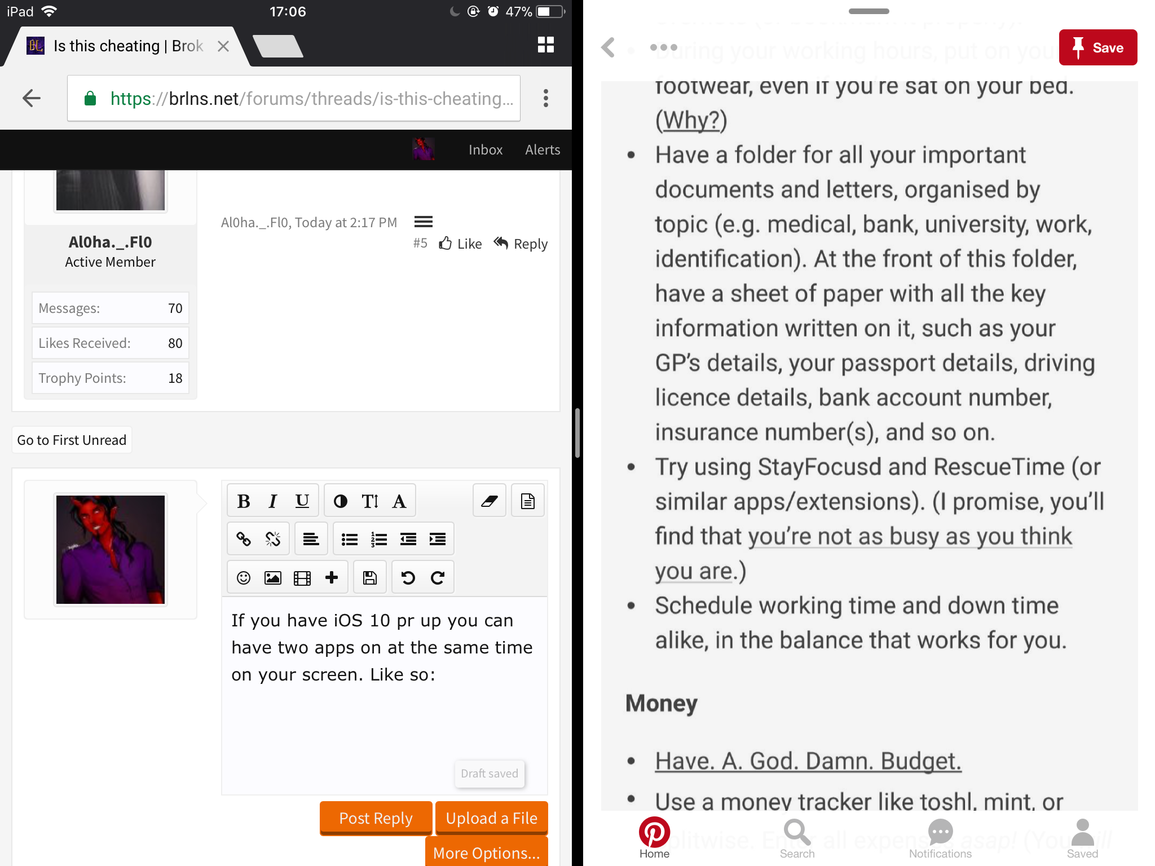Image resolution: width=1155 pixels, height=866 pixels.
Task: Open a new browser tab
Action: coord(278,46)
